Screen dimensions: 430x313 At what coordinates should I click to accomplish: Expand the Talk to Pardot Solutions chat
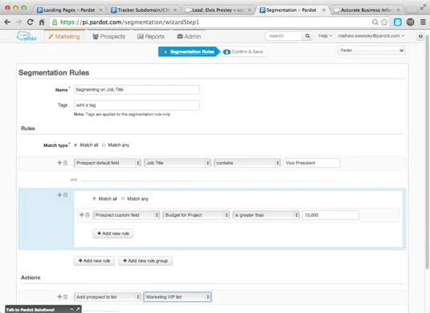point(72,310)
